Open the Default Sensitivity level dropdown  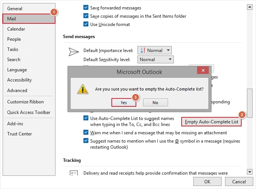(x=156, y=59)
